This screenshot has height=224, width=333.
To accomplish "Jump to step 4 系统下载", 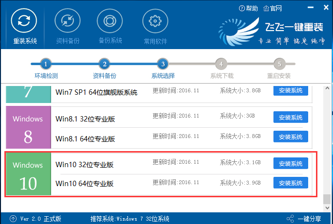I will [x=221, y=64].
